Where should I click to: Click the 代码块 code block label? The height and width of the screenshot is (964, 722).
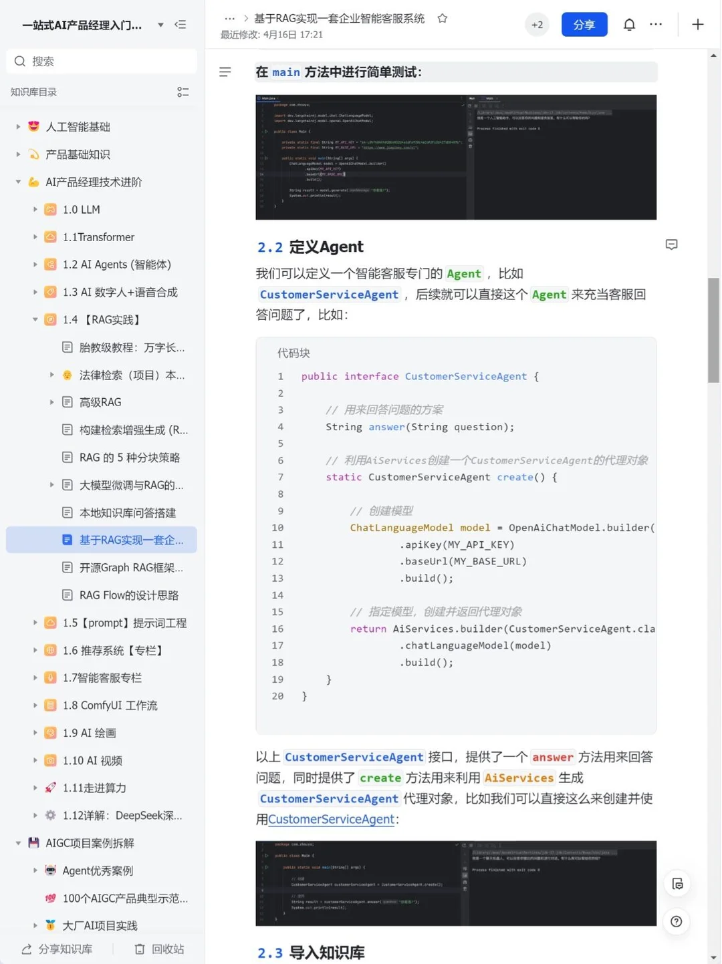click(293, 353)
